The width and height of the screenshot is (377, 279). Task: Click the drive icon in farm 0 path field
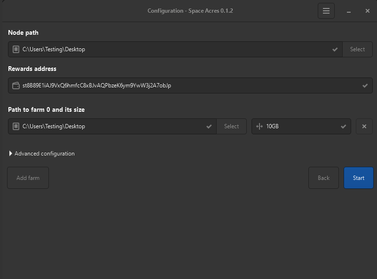pos(16,126)
